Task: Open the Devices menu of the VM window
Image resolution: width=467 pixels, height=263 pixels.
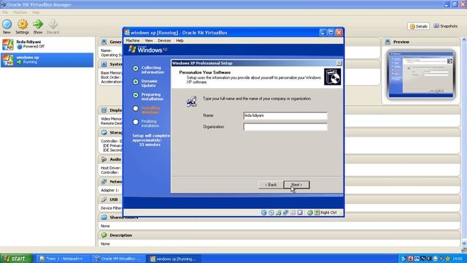Action: point(164,41)
